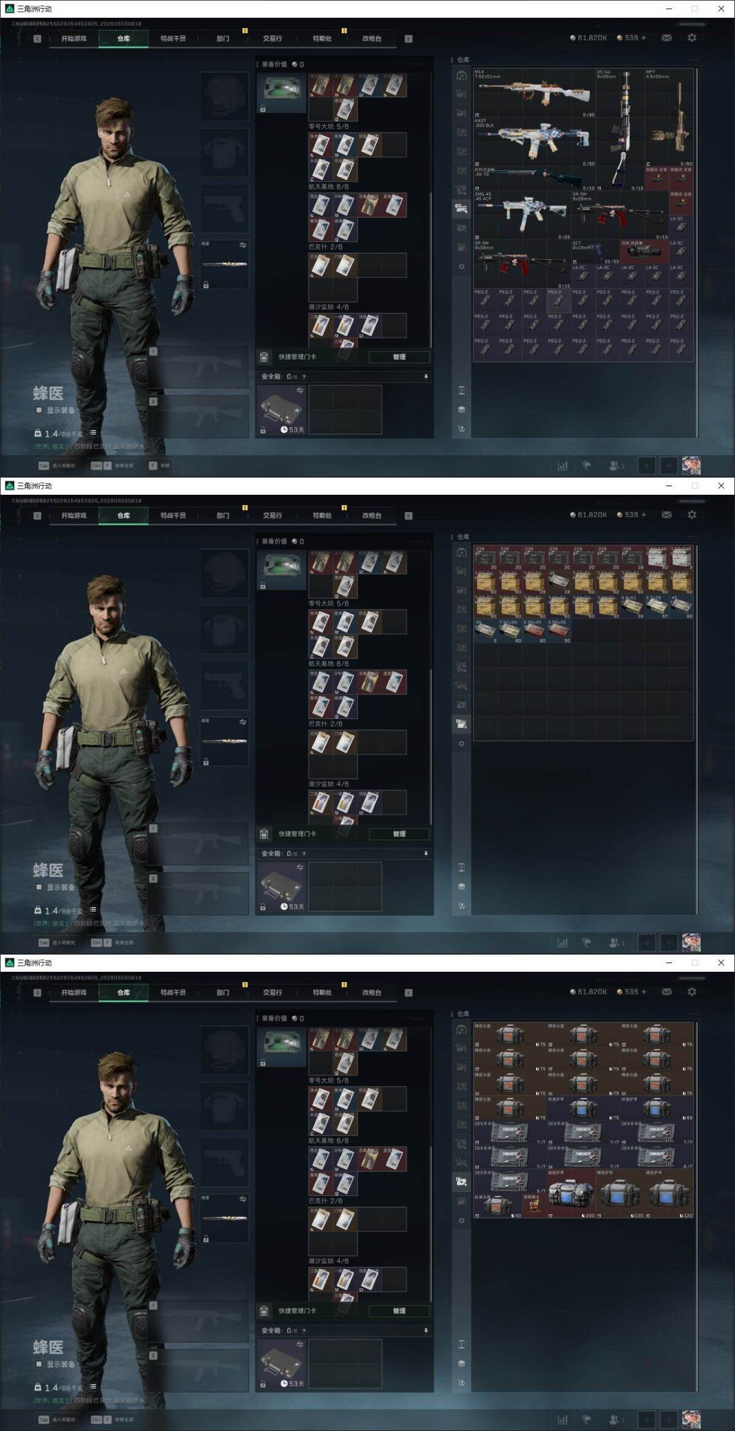Open mail envelope icon in bottom window
Screen dimensions: 735x1431
667,992
